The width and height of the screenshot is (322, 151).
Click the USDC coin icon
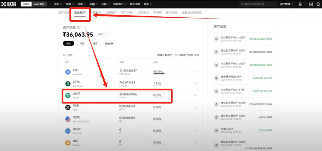tap(68, 131)
